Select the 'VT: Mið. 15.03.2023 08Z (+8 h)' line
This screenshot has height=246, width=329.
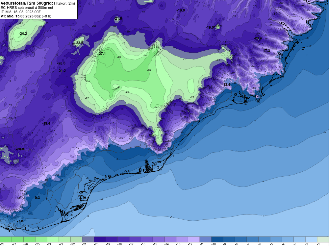coord(26,16)
